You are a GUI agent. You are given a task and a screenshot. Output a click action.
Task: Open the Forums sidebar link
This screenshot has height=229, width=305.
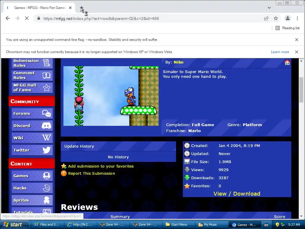coord(32,114)
